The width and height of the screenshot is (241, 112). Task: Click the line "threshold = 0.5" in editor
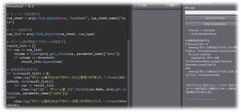pos(20,6)
